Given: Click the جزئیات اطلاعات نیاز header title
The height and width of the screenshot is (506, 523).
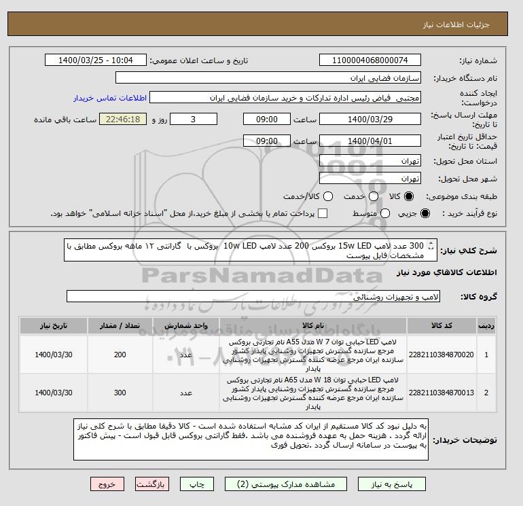Looking at the screenshot, I should click(456, 24).
